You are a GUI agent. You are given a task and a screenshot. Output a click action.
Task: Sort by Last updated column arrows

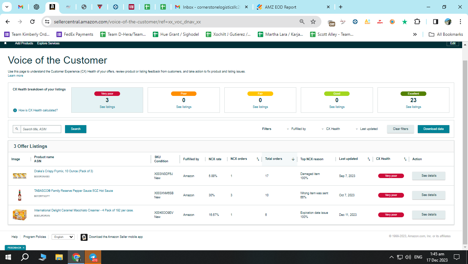[x=369, y=159]
